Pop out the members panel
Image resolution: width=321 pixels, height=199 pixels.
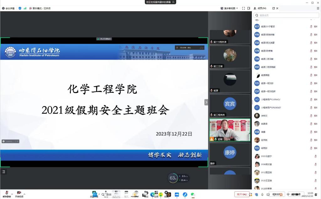point(273,8)
